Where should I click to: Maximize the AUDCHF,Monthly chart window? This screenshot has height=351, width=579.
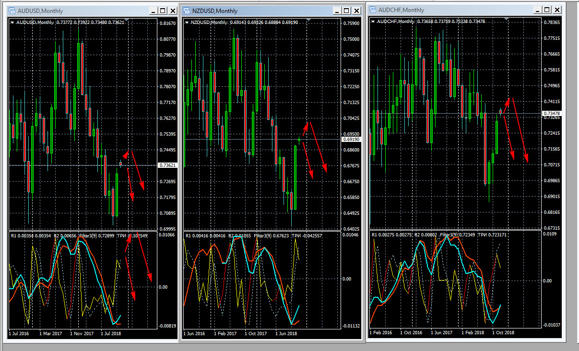546,10
